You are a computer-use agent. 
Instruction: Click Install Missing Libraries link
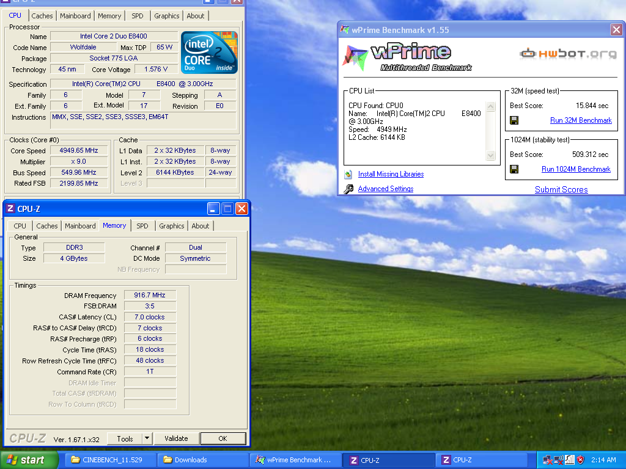click(391, 174)
